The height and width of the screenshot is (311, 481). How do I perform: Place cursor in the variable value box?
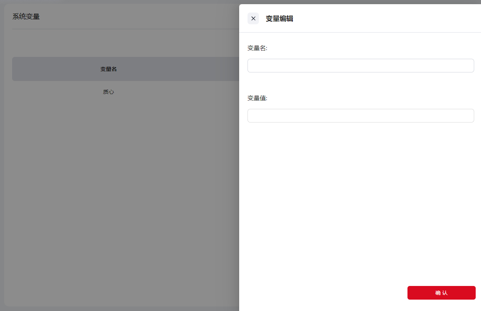point(360,116)
